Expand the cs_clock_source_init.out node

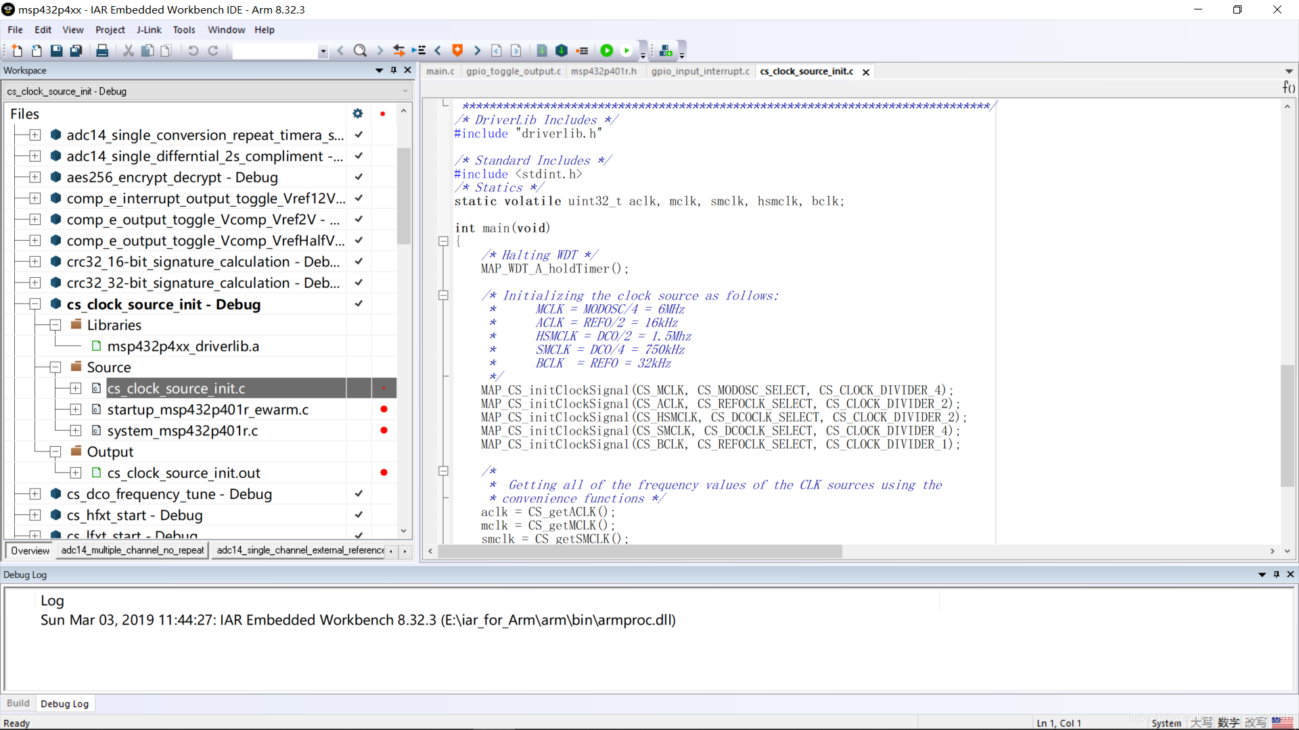(76, 472)
